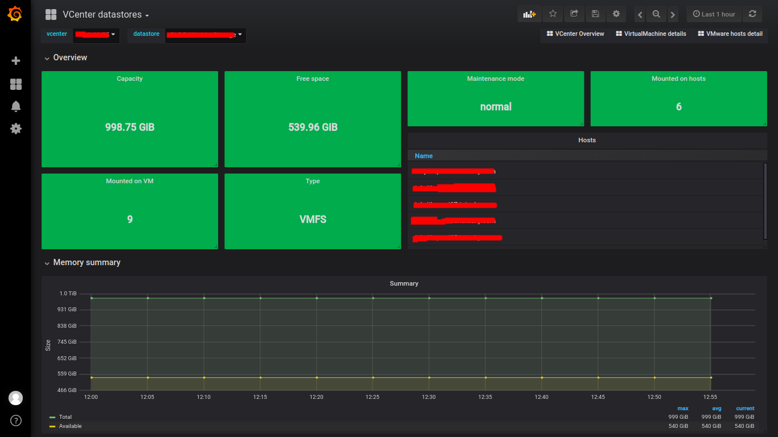The height and width of the screenshot is (437, 778).
Task: Sort legend by avg column
Action: click(x=716, y=409)
